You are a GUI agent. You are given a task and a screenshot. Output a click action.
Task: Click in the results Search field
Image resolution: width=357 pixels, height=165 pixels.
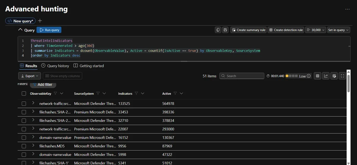(242, 76)
